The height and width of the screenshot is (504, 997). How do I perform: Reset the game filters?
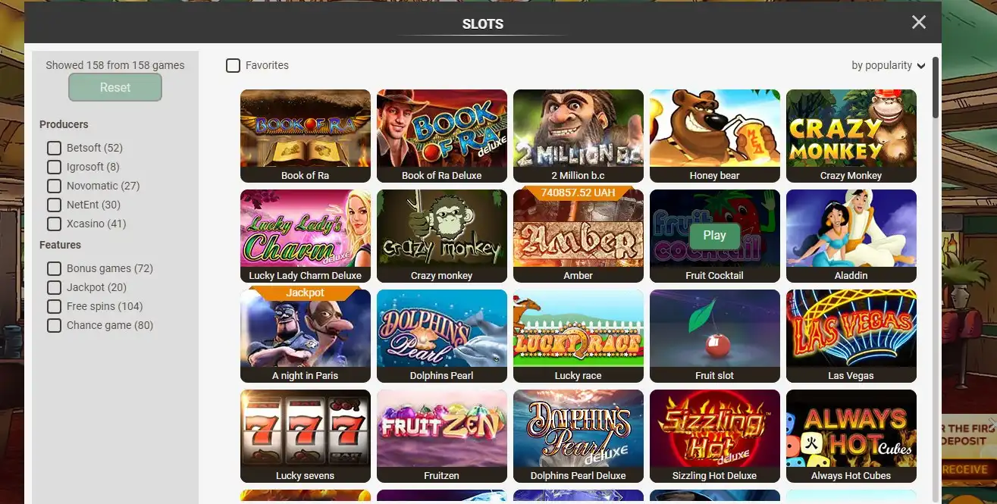(115, 87)
